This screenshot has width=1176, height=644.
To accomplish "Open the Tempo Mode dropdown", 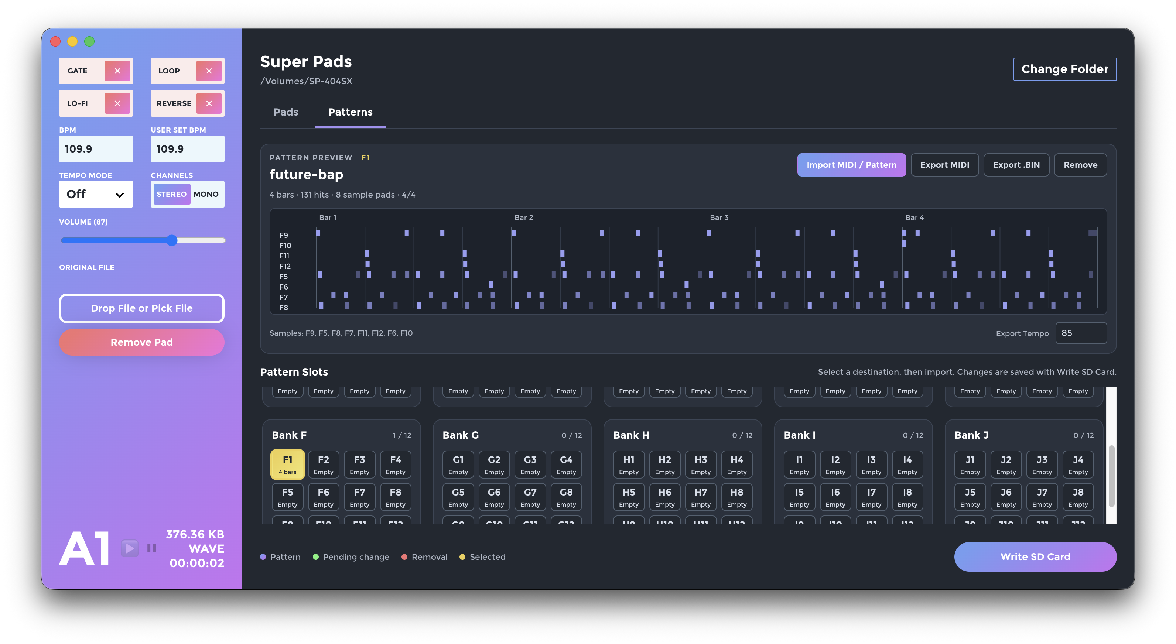I will (96, 194).
